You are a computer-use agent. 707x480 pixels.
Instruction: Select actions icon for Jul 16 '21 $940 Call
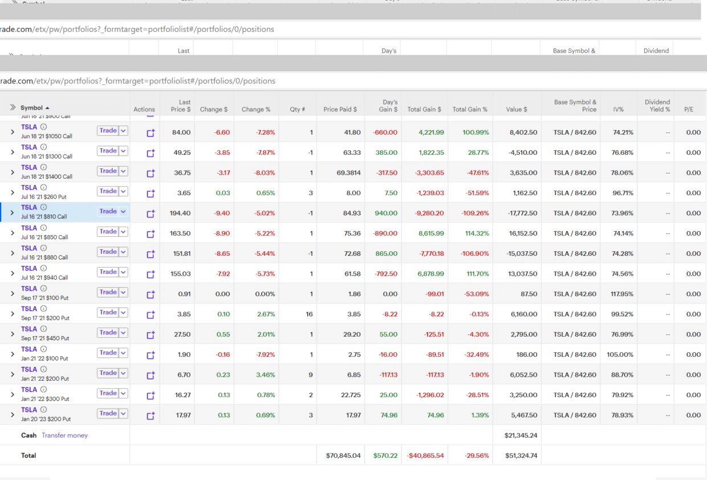(151, 275)
